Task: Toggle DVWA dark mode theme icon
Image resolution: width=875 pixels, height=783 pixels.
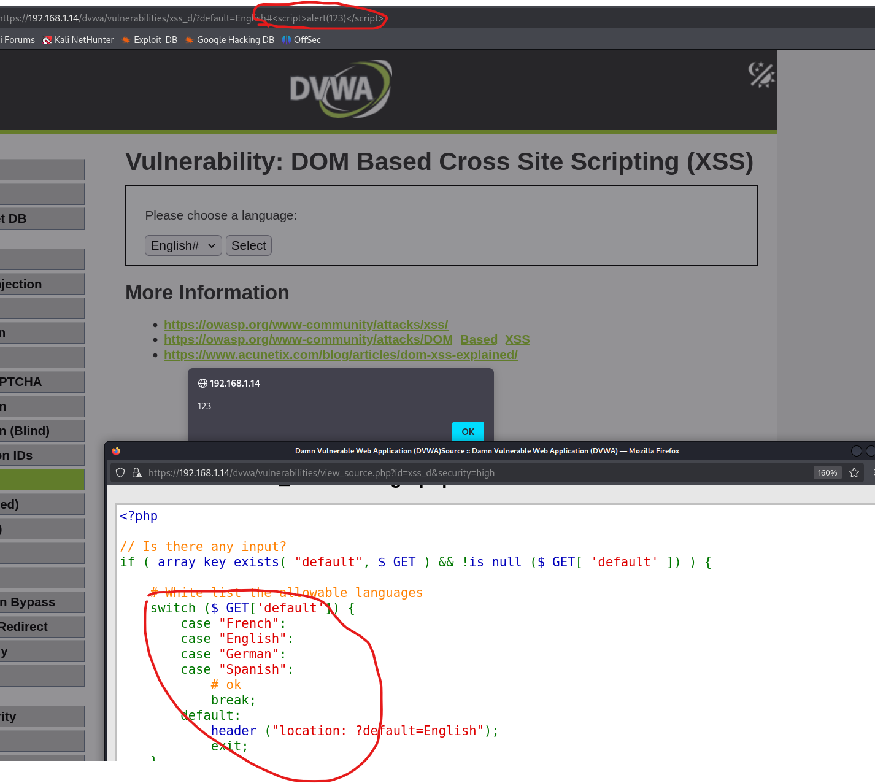Action: [x=761, y=75]
